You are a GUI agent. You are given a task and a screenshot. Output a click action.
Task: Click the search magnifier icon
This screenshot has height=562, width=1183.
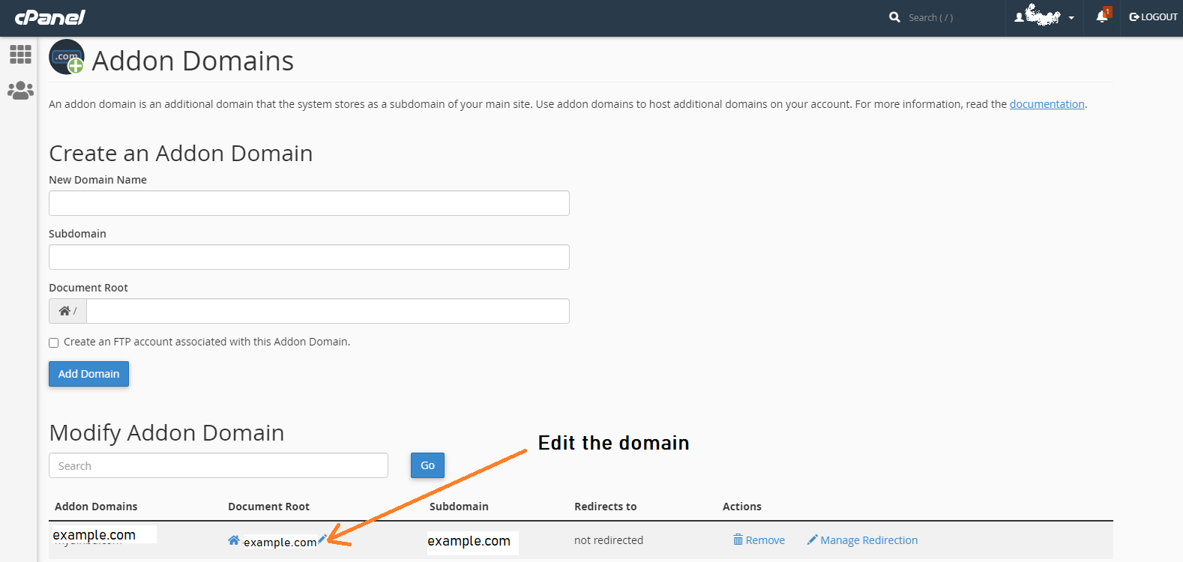pyautogui.click(x=894, y=17)
